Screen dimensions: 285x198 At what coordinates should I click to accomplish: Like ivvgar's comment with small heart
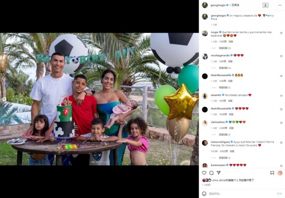pos(281,33)
